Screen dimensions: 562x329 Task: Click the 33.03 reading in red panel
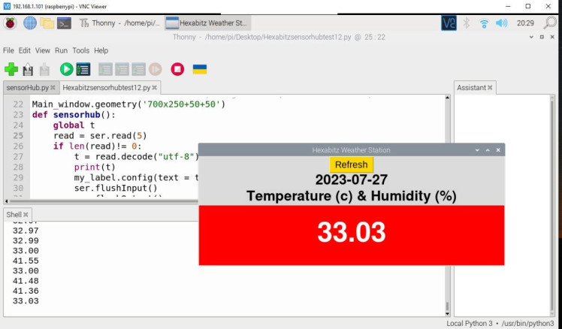pos(352,232)
